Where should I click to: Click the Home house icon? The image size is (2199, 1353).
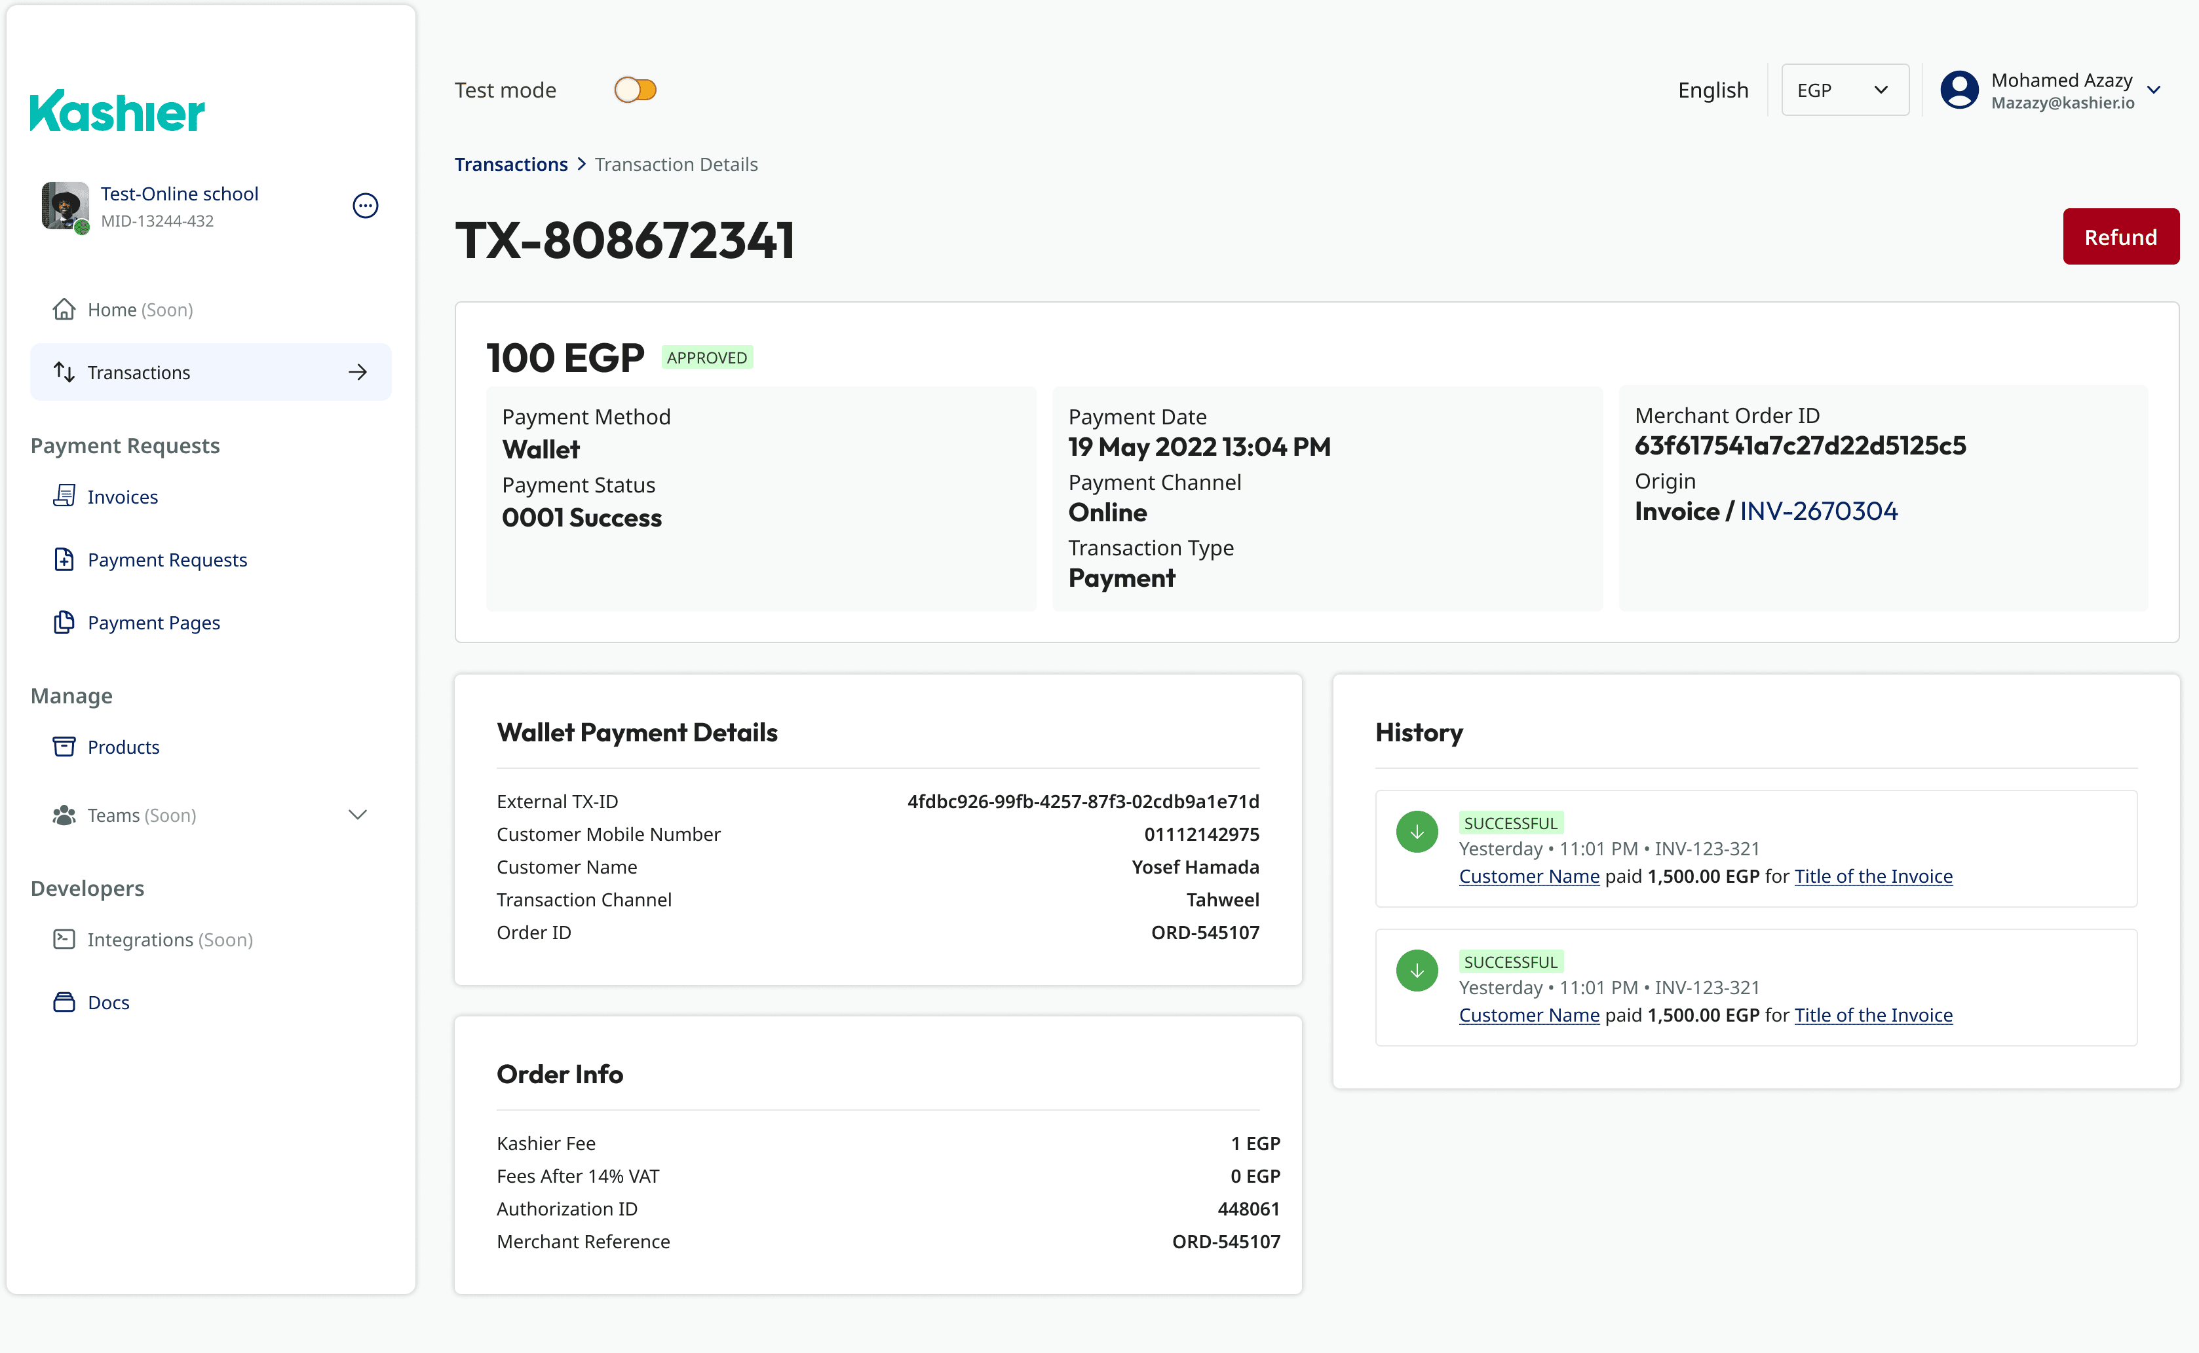[64, 310]
